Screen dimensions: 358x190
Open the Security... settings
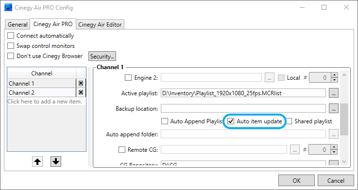click(x=102, y=57)
